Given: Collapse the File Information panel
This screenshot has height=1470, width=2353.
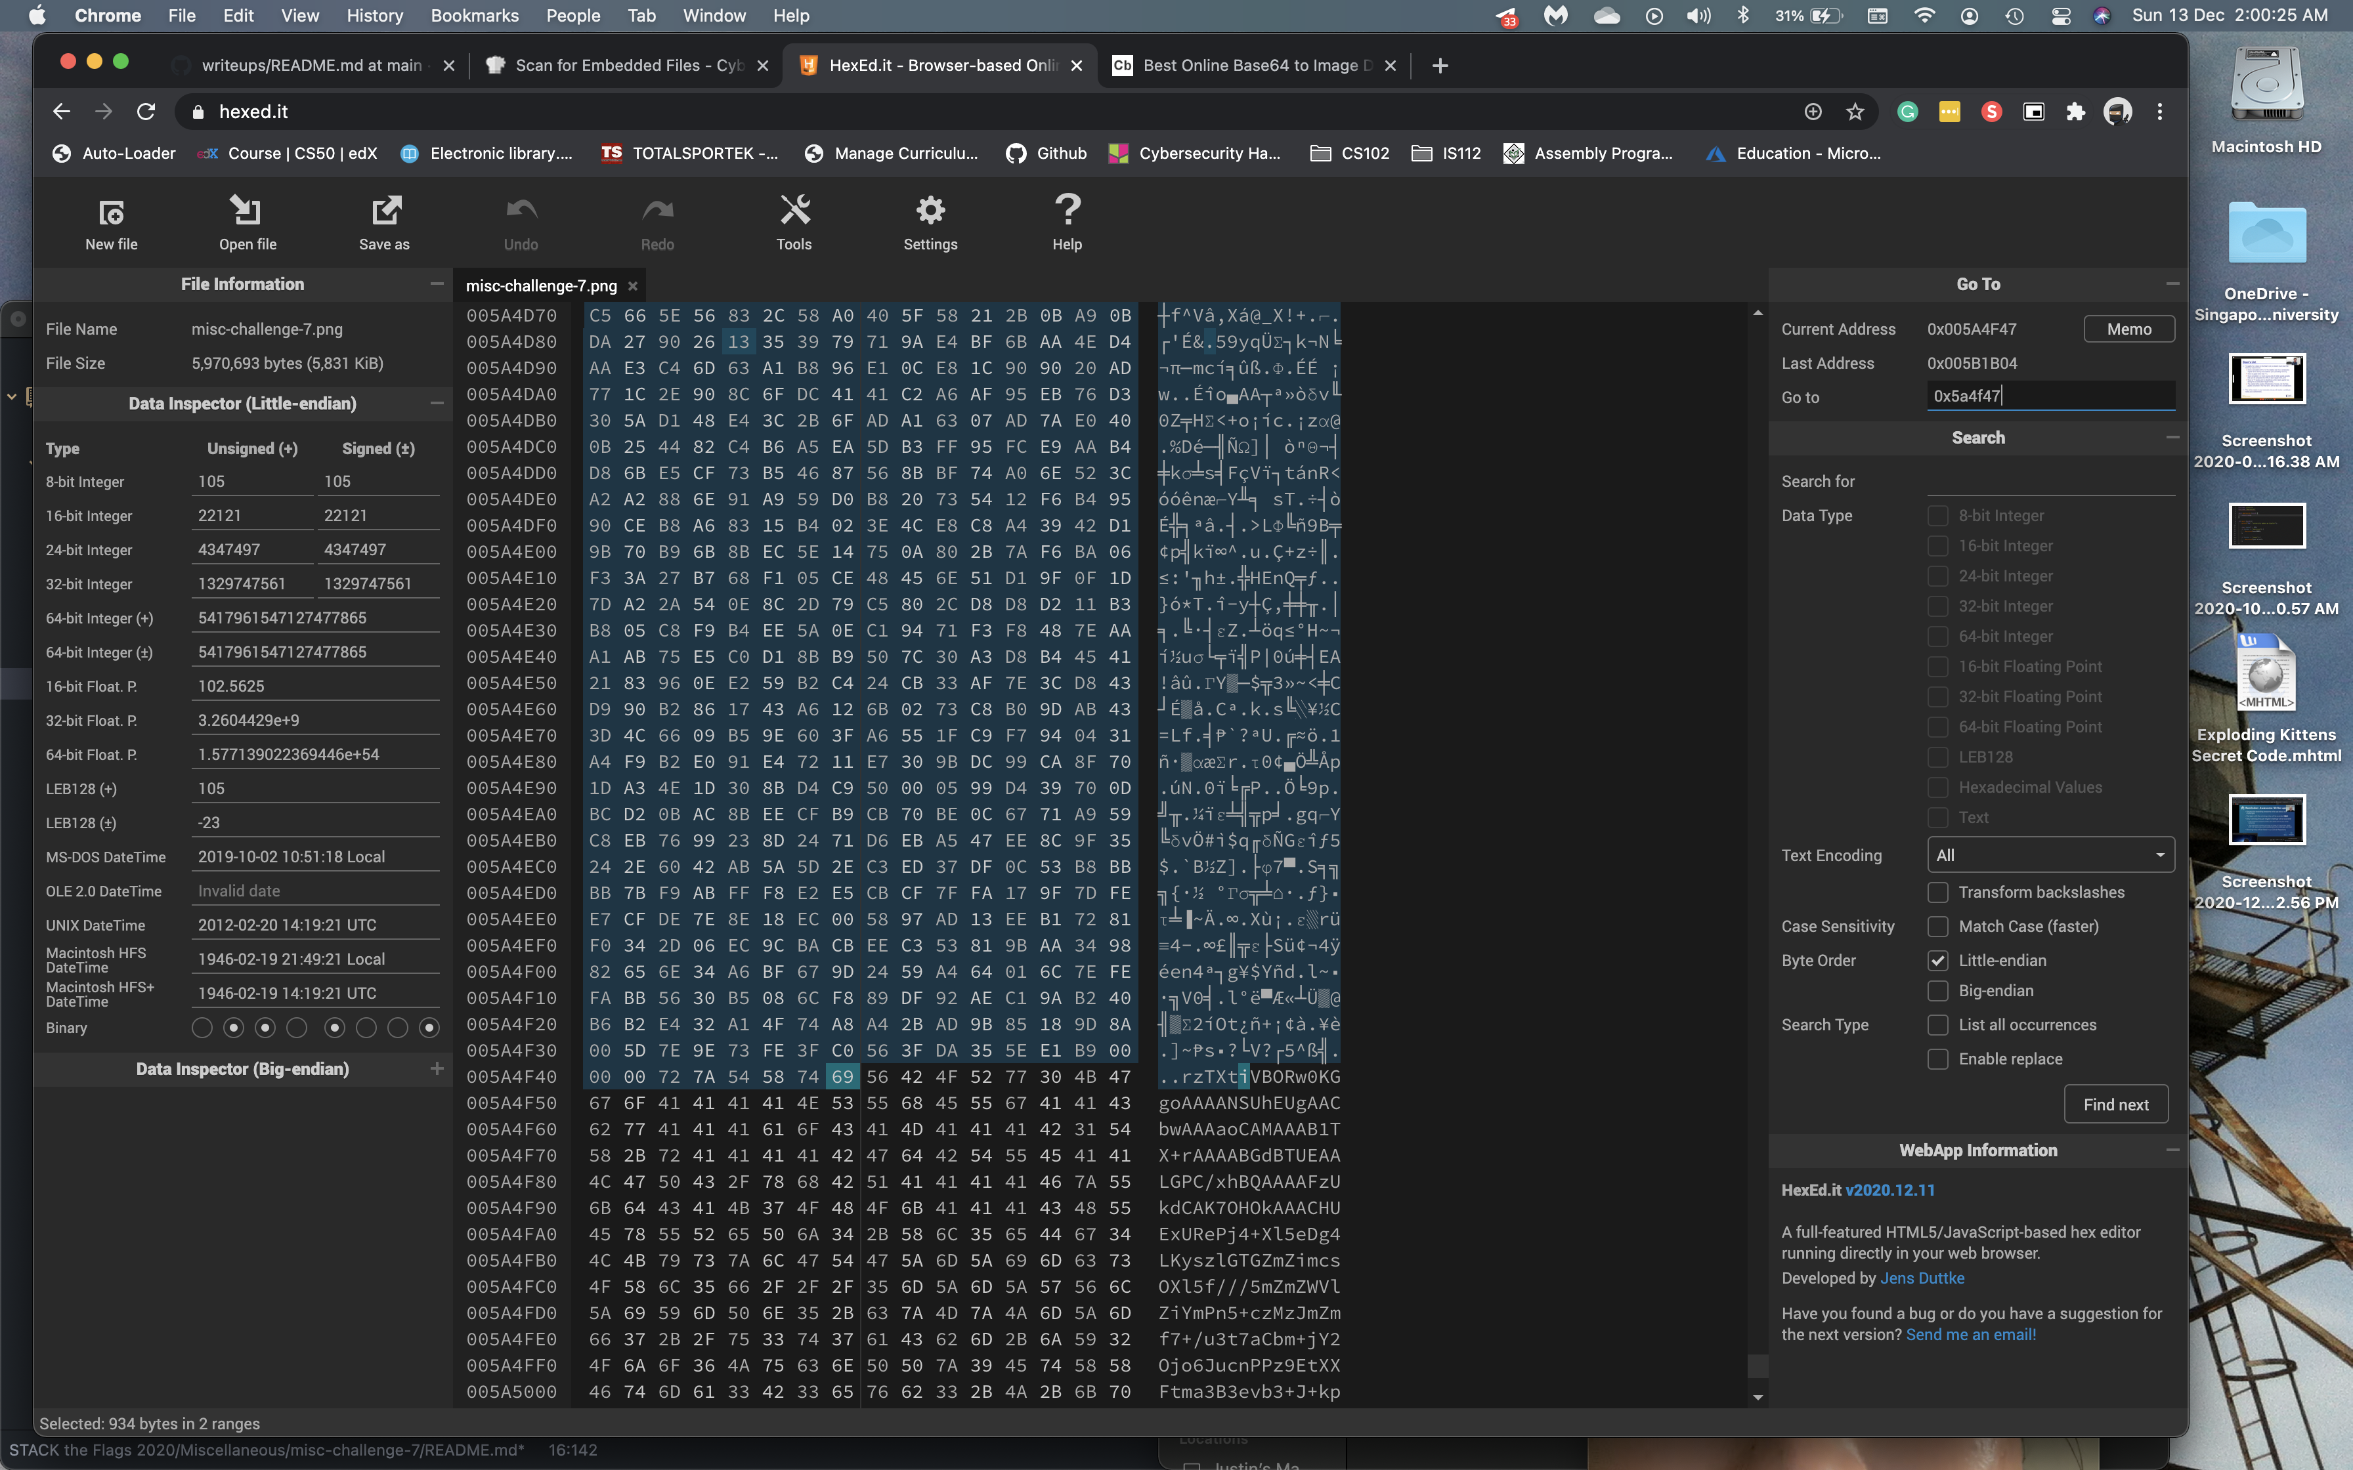Looking at the screenshot, I should click(x=437, y=284).
